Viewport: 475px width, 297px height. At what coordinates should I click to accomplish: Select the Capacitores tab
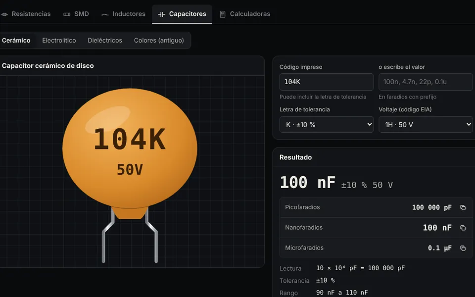[182, 14]
